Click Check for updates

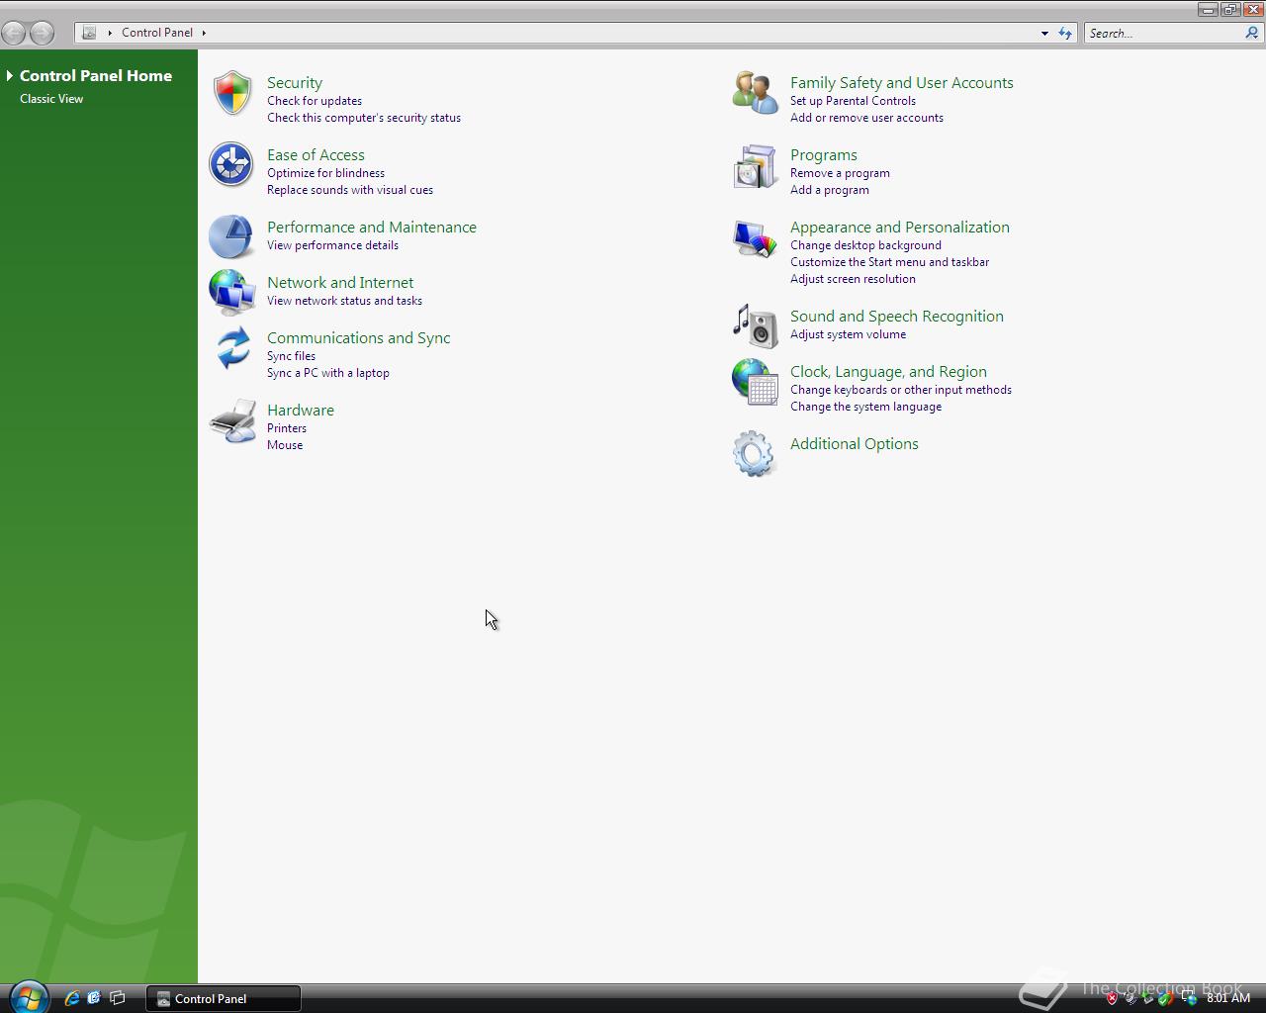tap(315, 101)
